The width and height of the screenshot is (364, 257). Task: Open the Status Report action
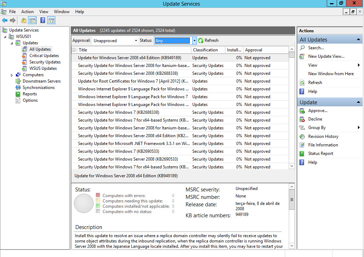click(320, 153)
